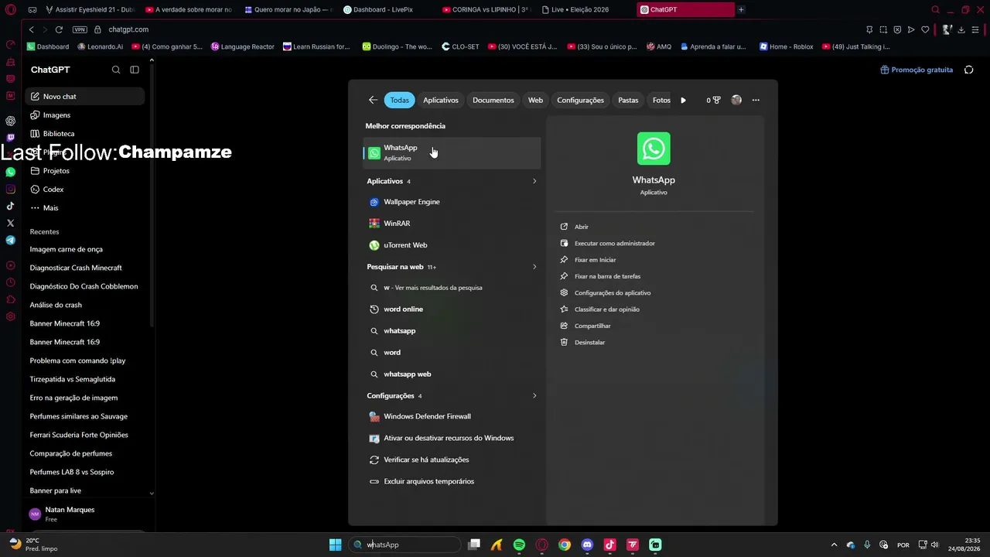The height and width of the screenshot is (557, 990).
Task: Open the WhatsApp best match result
Action: (x=452, y=152)
